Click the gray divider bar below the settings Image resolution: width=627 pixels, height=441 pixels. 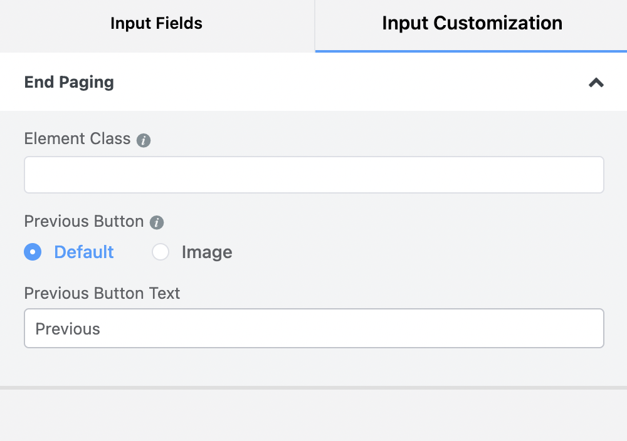coord(313,388)
